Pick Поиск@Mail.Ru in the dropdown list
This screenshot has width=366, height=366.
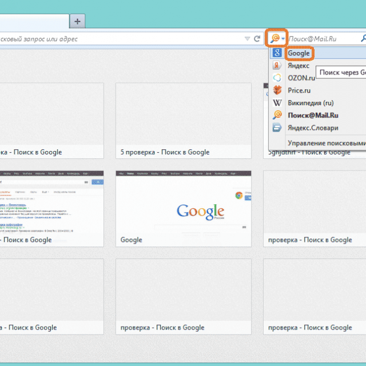pyautogui.click(x=318, y=116)
